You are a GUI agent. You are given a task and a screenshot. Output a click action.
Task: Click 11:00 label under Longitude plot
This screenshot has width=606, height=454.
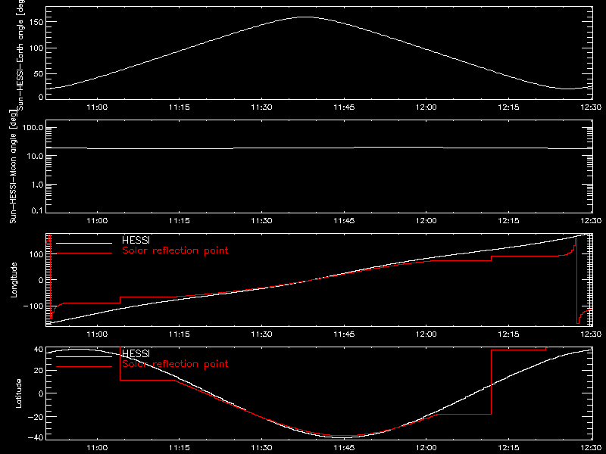tap(97, 334)
